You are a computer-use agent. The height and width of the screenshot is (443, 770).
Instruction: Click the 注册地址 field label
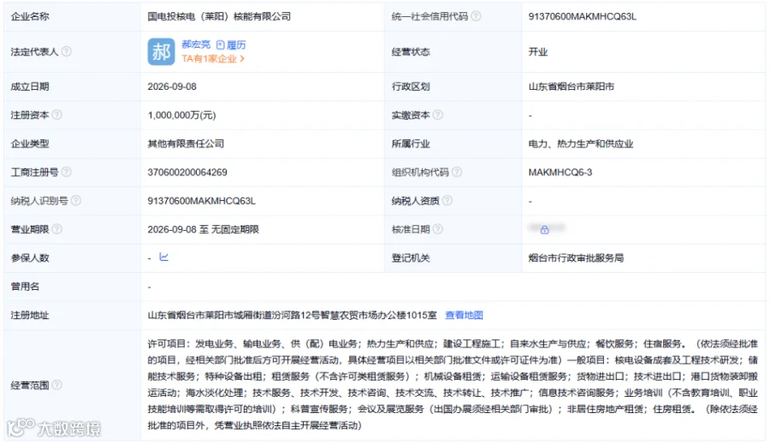(30, 316)
